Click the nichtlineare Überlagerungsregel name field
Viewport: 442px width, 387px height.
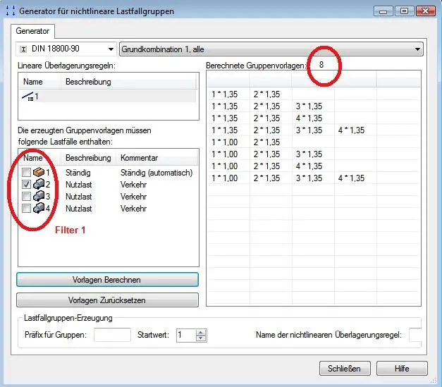click(415, 335)
